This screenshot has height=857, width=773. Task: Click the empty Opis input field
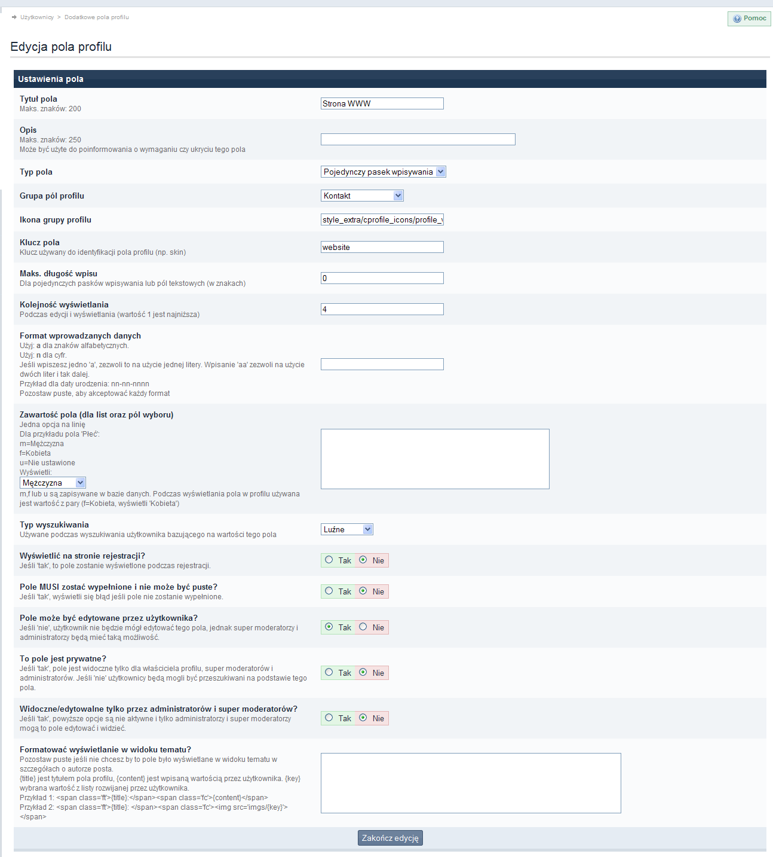(418, 139)
